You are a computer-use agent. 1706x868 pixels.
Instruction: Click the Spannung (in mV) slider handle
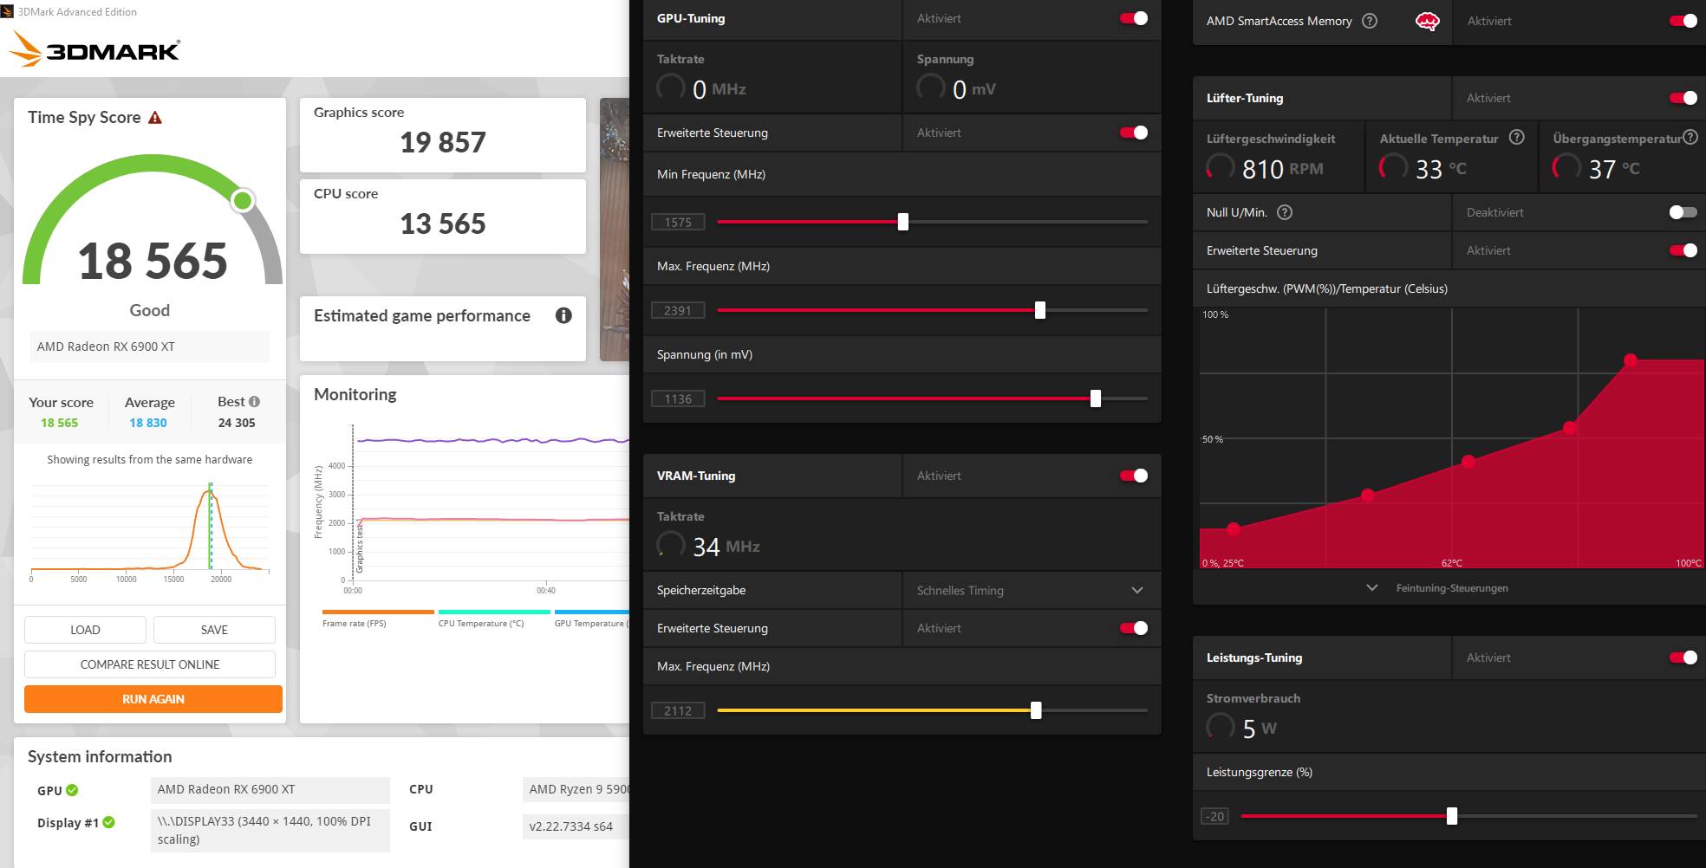(1096, 398)
